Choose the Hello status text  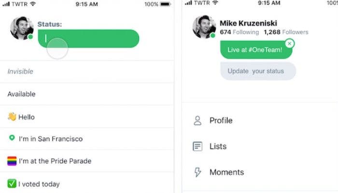27,117
